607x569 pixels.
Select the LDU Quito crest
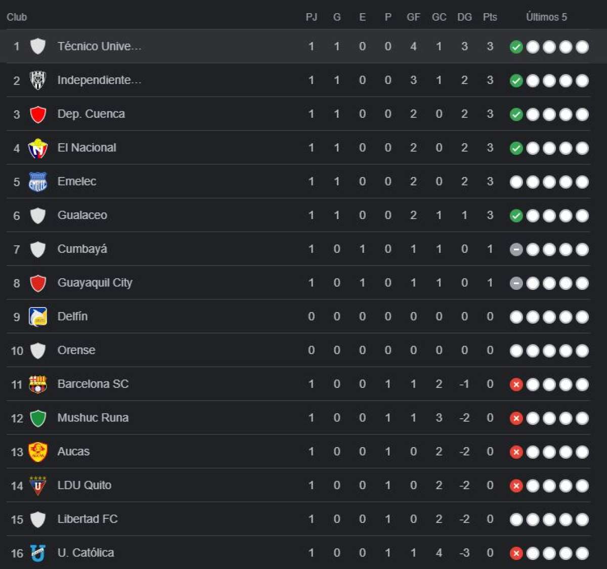[x=38, y=485]
